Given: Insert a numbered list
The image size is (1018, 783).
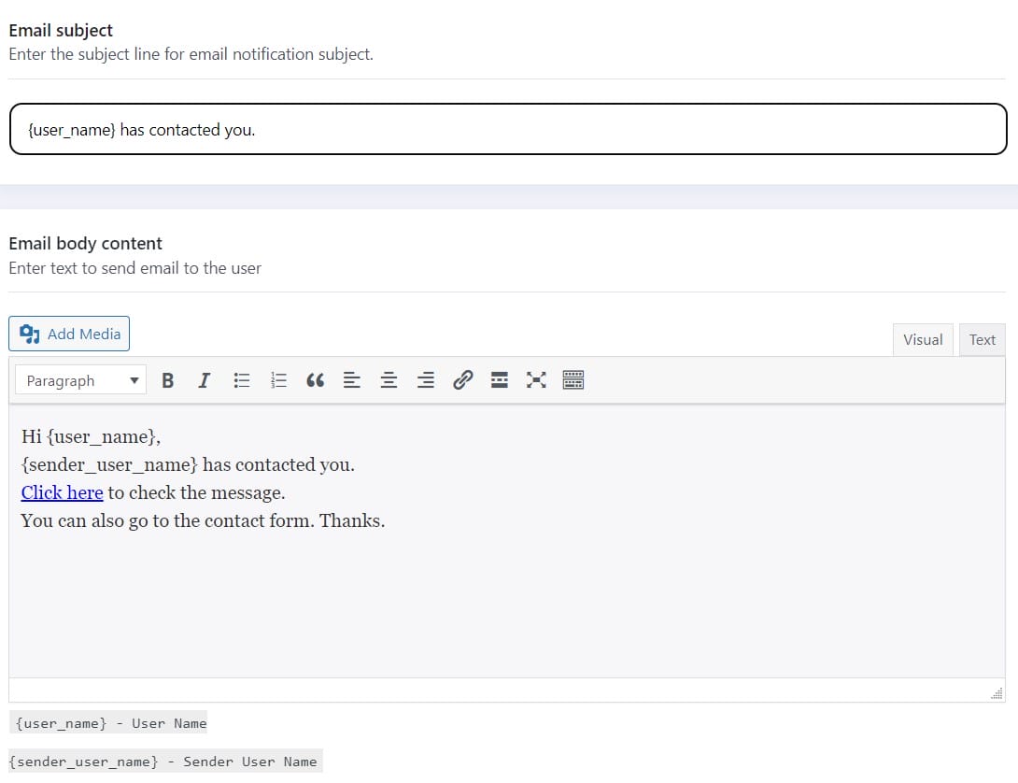Looking at the screenshot, I should [x=278, y=380].
